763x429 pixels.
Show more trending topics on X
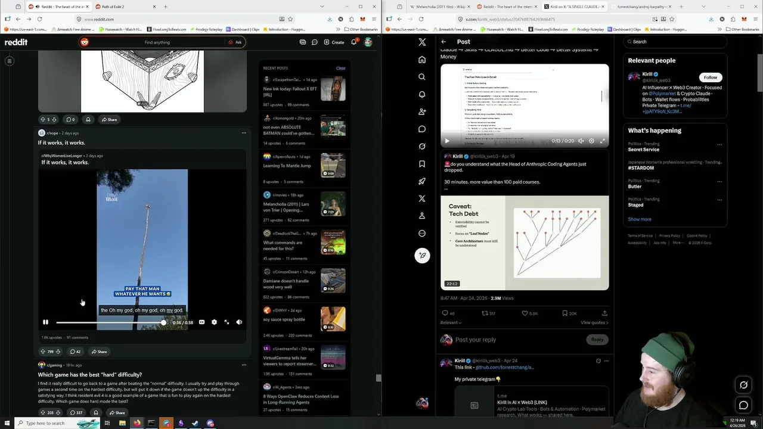pos(639,219)
